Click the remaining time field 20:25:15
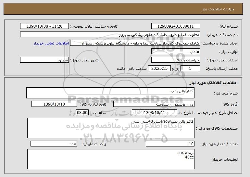 (159, 69)
